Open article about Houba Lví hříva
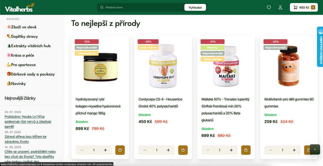This screenshot has width=323, height=166. [x=28, y=122]
